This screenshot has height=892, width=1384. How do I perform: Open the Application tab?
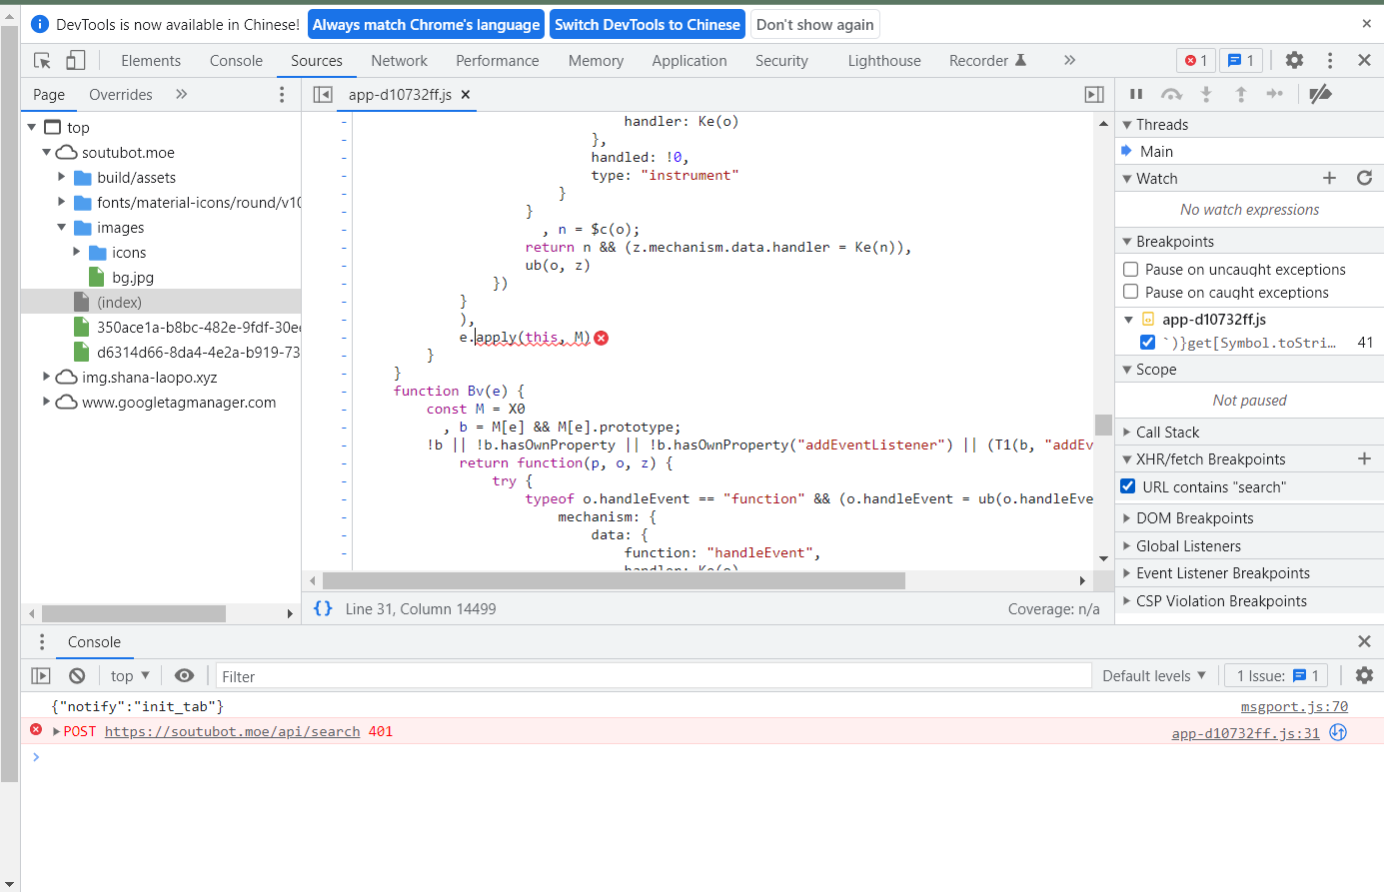pyautogui.click(x=690, y=61)
